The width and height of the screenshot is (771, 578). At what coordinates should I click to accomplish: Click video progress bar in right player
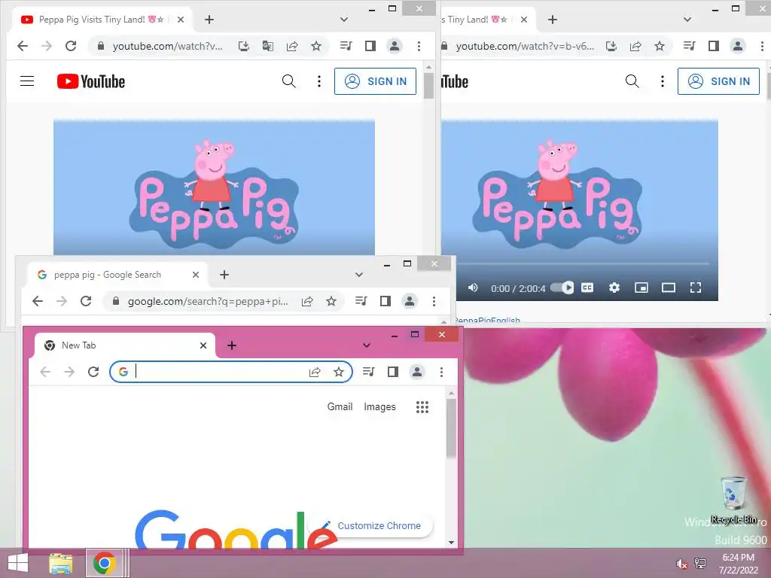(584, 264)
